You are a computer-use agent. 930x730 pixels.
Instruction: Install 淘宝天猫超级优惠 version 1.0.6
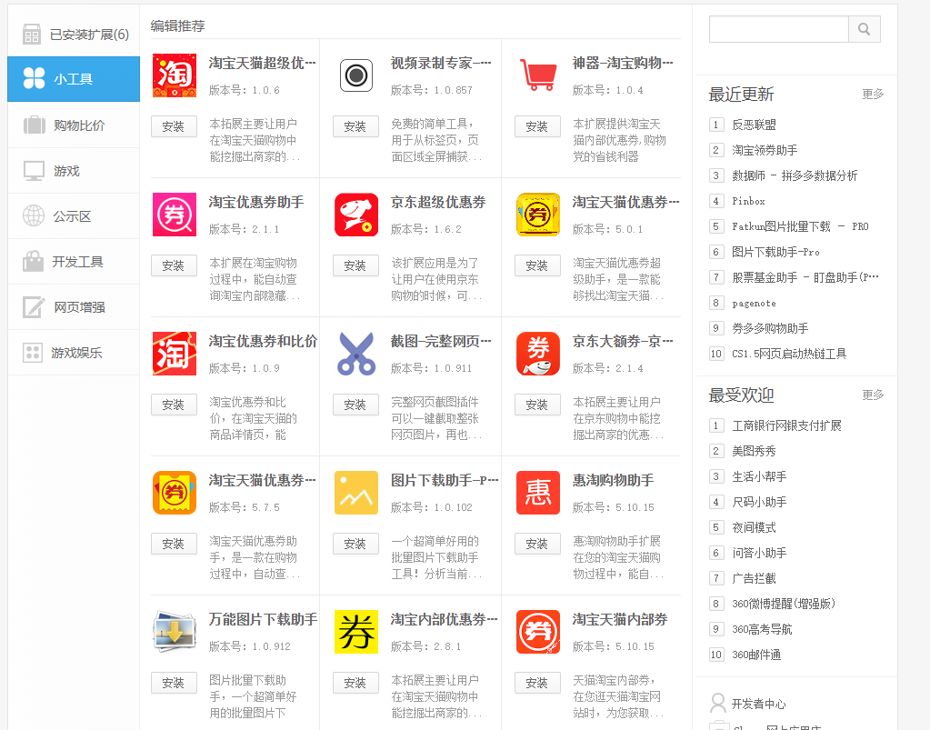(x=174, y=126)
